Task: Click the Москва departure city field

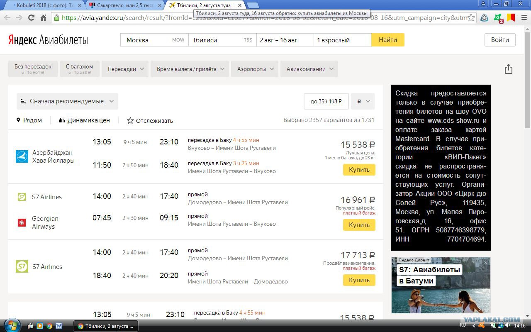Action: [x=154, y=40]
